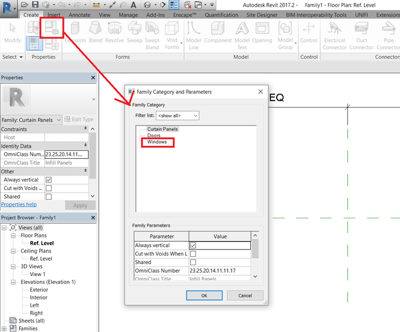Click the Family Types icon in Properties panel
Image resolution: width=400 pixels, height=332 pixels.
[x=52, y=44]
